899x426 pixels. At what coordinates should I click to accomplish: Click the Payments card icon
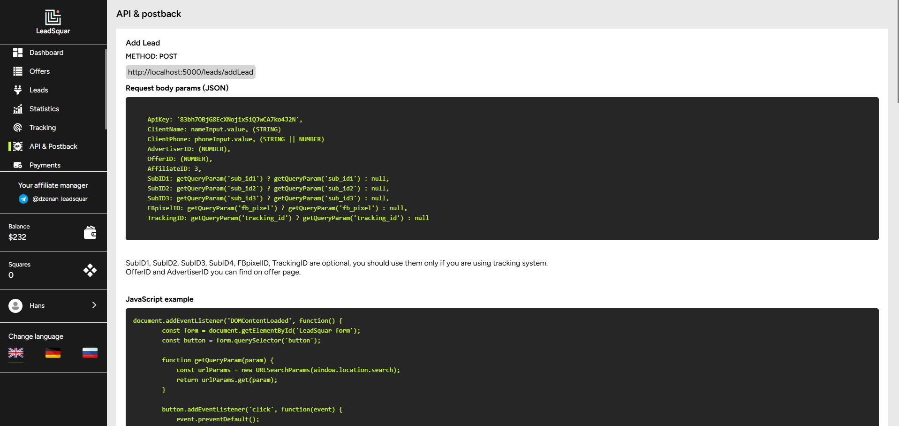click(x=18, y=165)
